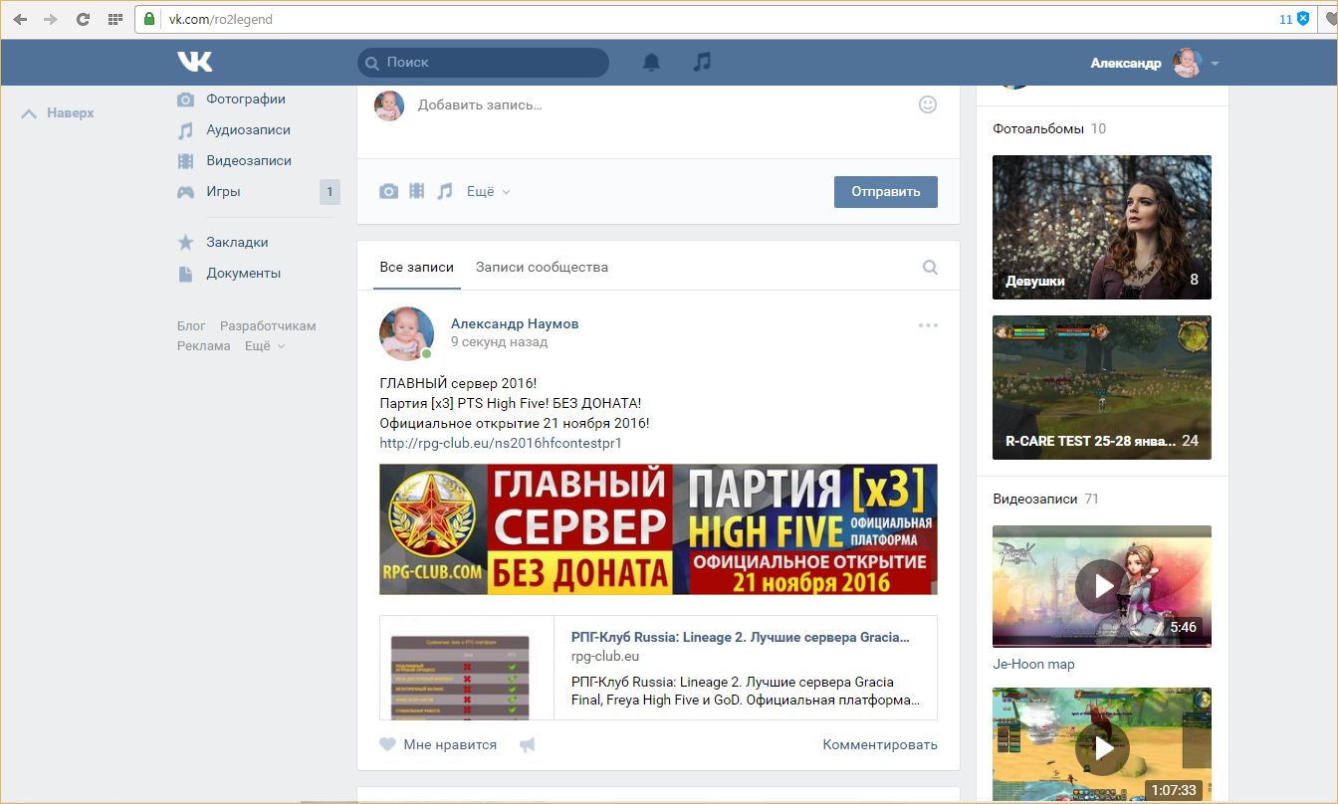Viewport: 1338px width, 804px height.
Task: Open emoji picker smiley icon
Action: tap(927, 104)
